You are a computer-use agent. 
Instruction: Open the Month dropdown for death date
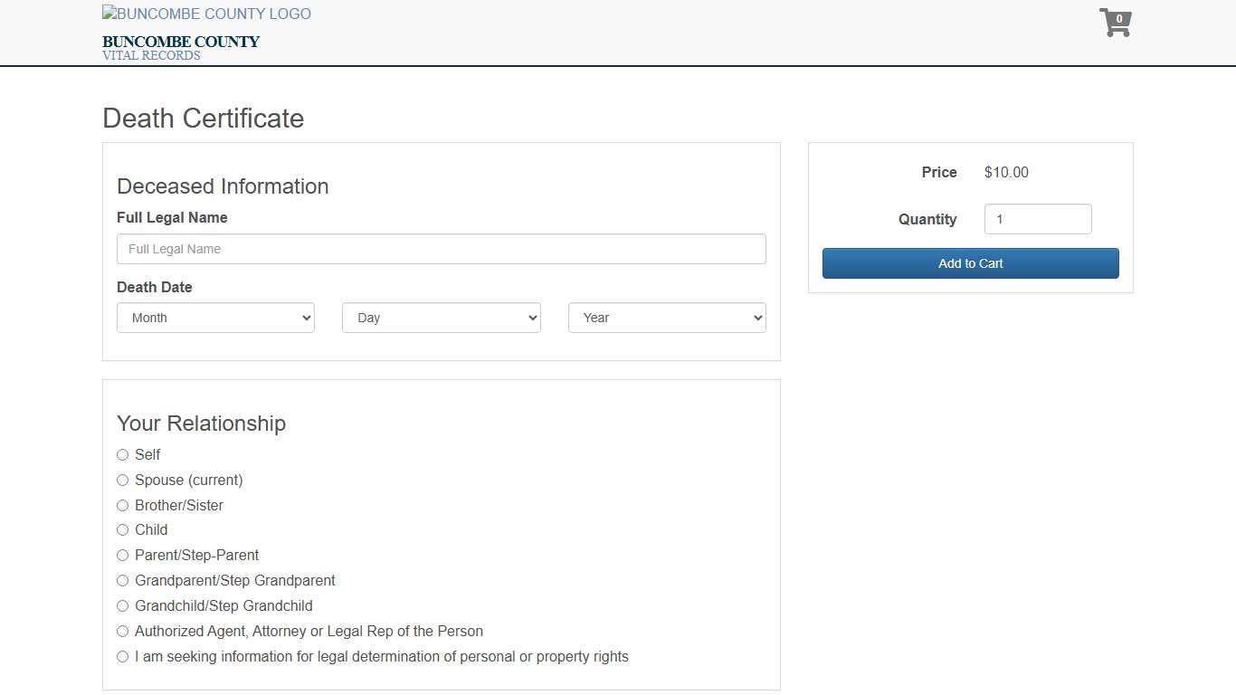coord(215,318)
